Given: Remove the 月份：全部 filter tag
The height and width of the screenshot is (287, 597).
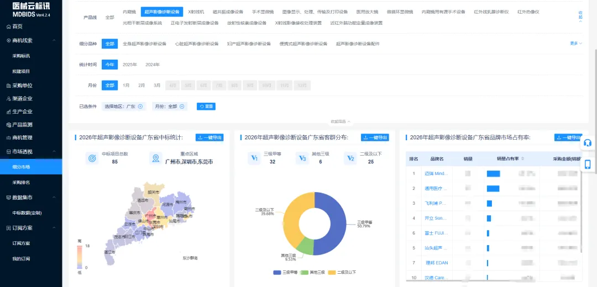Looking at the screenshot, I should tap(182, 107).
